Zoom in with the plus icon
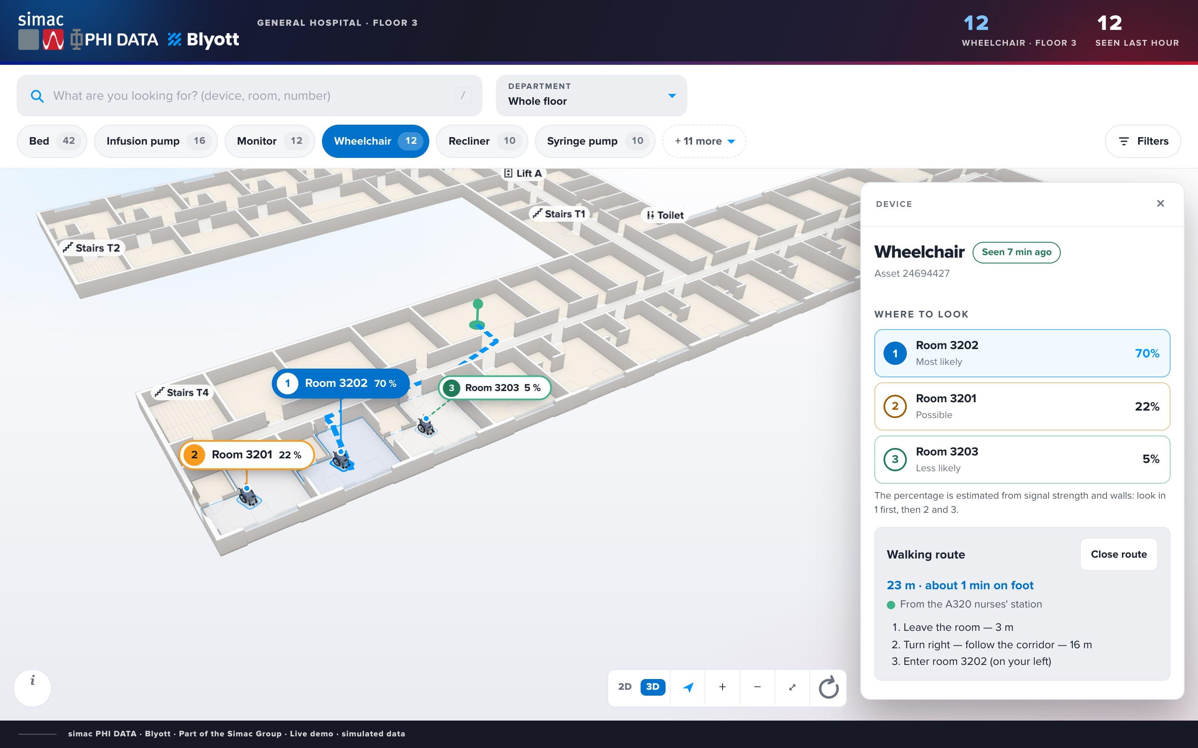Image resolution: width=1198 pixels, height=748 pixels. 722,687
